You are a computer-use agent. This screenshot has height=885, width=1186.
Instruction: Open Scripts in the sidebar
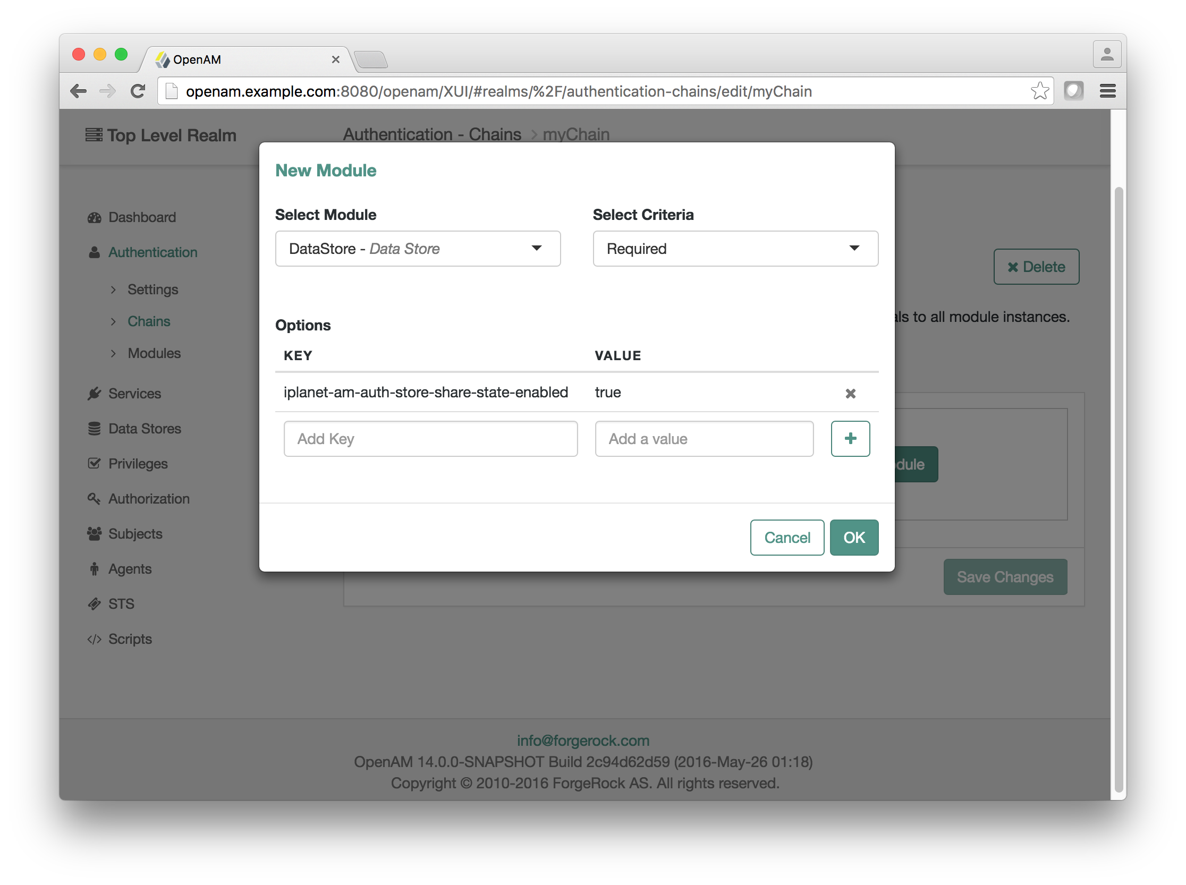click(x=130, y=639)
